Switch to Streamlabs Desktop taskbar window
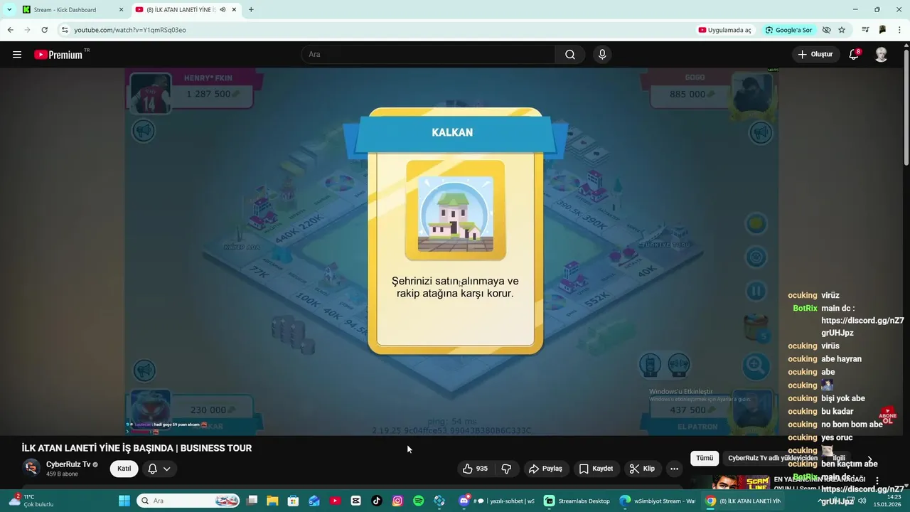 pos(577,501)
